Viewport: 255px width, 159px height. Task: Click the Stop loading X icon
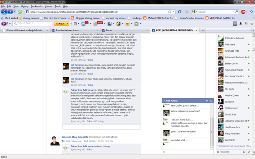(x=187, y=12)
